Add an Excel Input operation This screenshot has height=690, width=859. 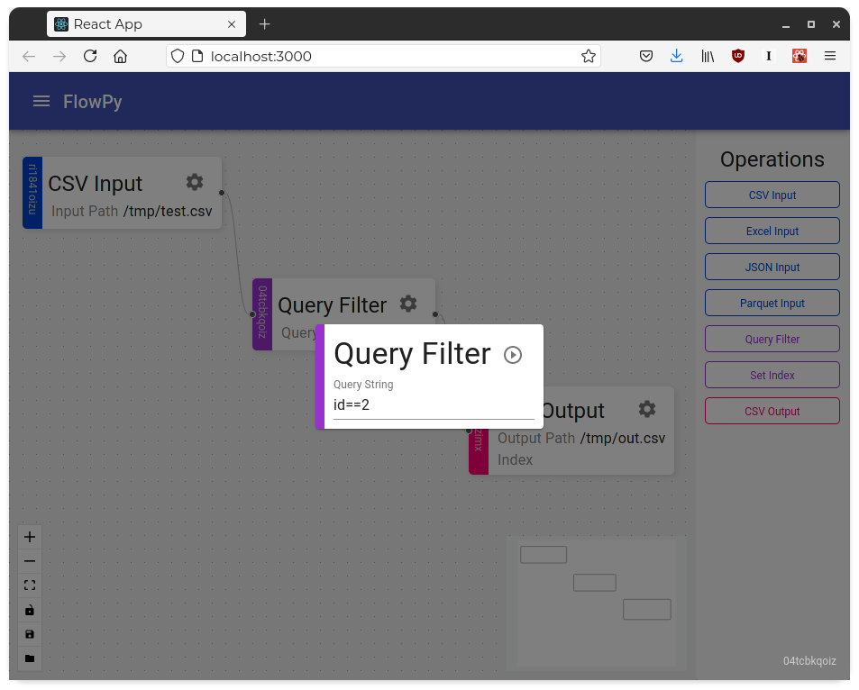point(772,231)
